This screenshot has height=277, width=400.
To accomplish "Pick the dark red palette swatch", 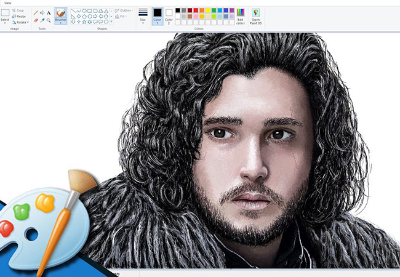I will (190, 10).
